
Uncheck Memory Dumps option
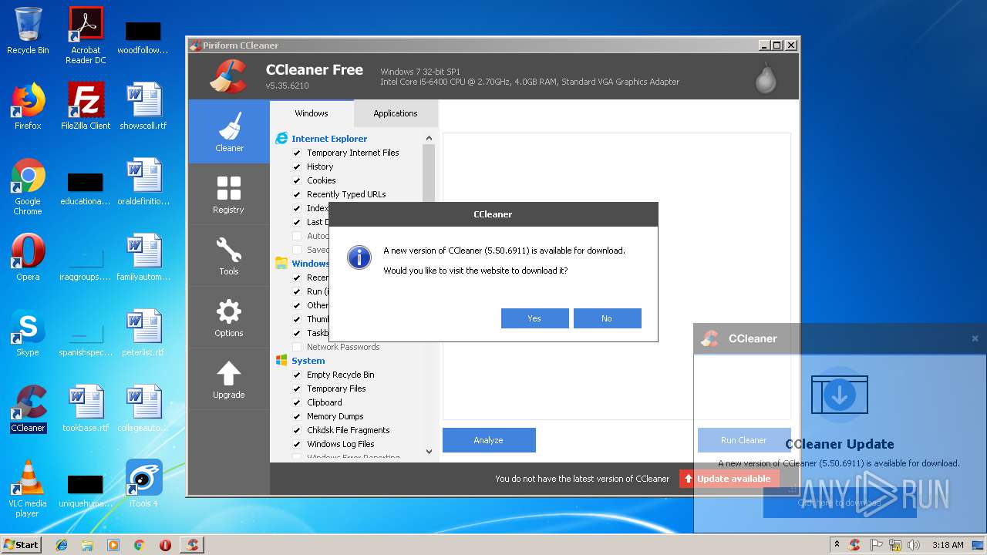coord(297,416)
